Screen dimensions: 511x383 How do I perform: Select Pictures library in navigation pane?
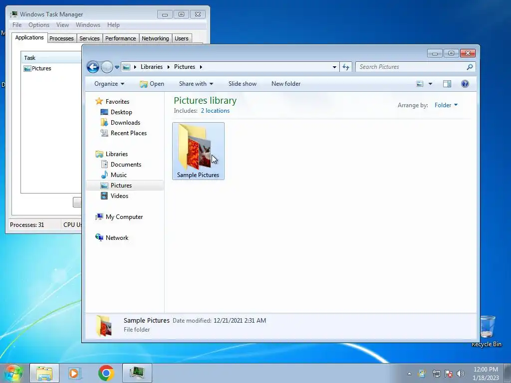tap(125, 186)
